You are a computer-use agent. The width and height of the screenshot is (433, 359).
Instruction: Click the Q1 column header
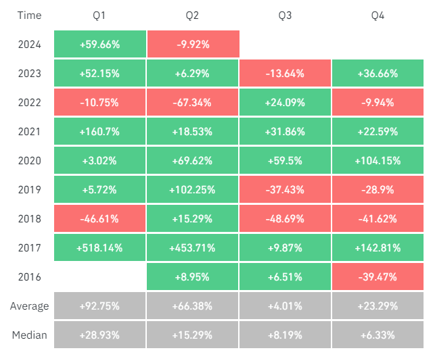99,16
